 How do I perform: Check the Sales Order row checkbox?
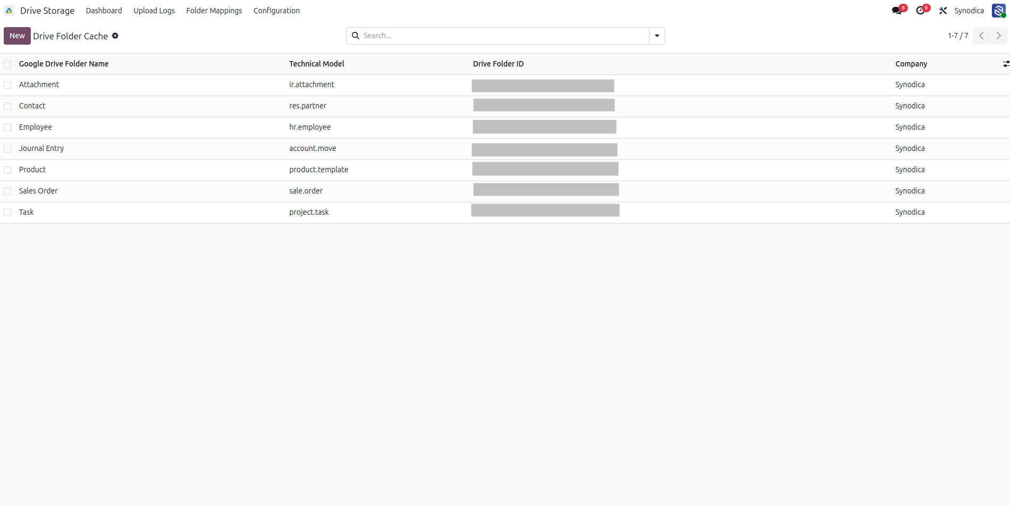[x=7, y=191]
